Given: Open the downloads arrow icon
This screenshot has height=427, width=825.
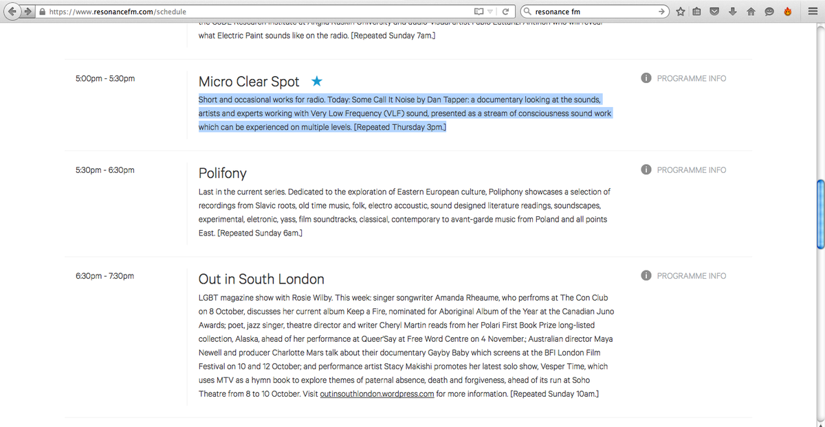Looking at the screenshot, I should click(733, 12).
